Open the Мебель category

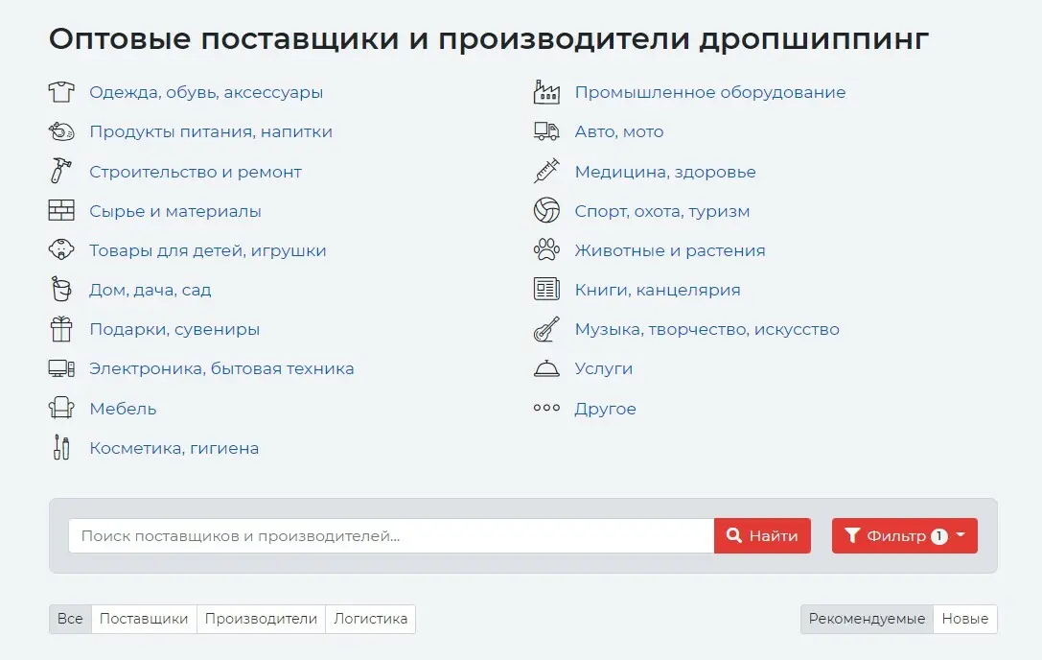pos(123,409)
